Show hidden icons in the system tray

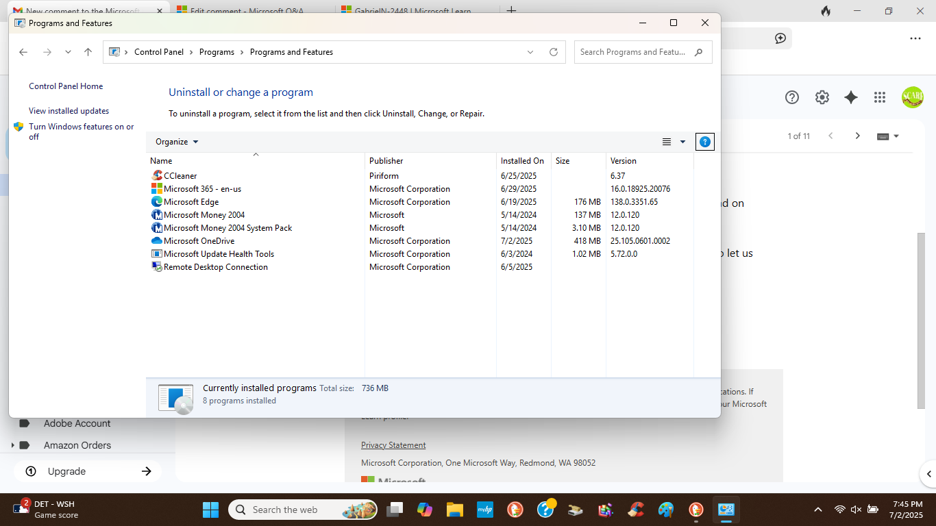[x=817, y=510]
